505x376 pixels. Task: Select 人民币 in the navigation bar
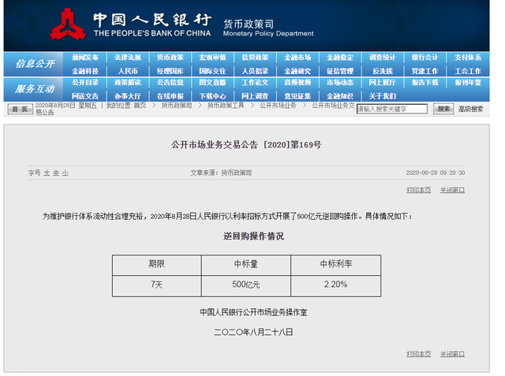point(128,71)
